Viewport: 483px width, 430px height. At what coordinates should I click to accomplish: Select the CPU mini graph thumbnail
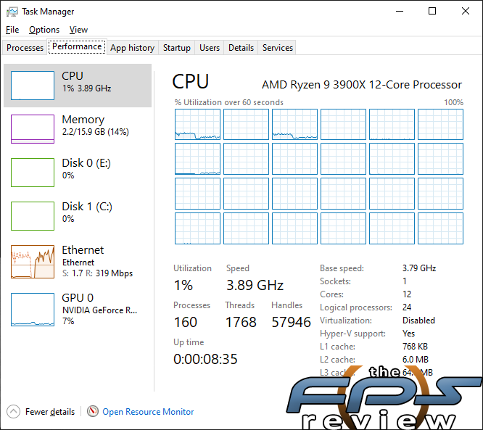click(33, 86)
